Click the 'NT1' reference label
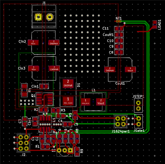The height and width of the screenshot is (164, 165). [119, 18]
